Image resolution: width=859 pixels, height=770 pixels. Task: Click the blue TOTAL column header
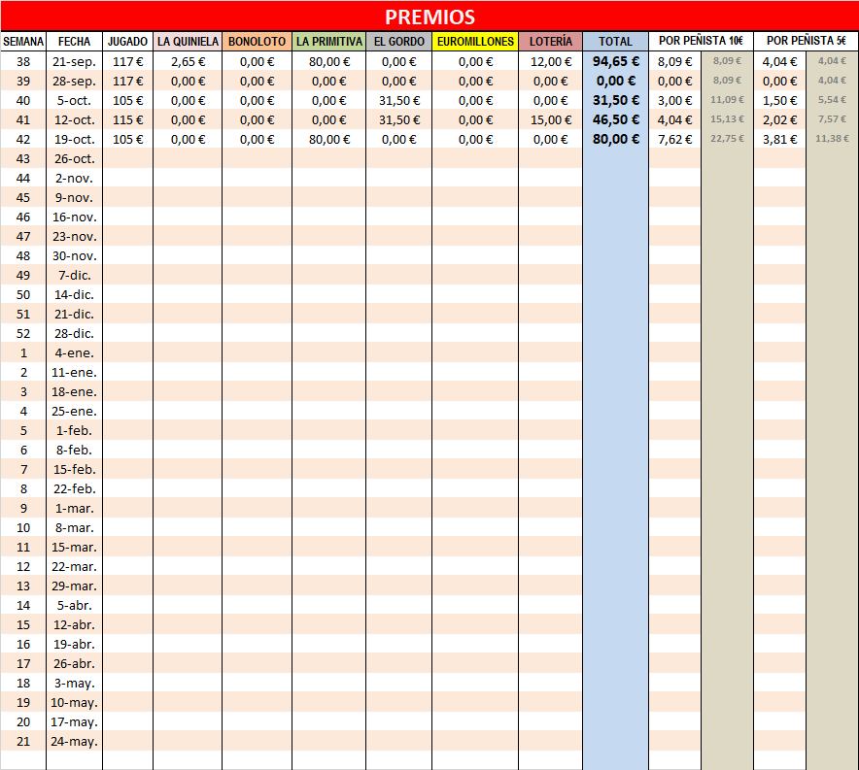(615, 42)
